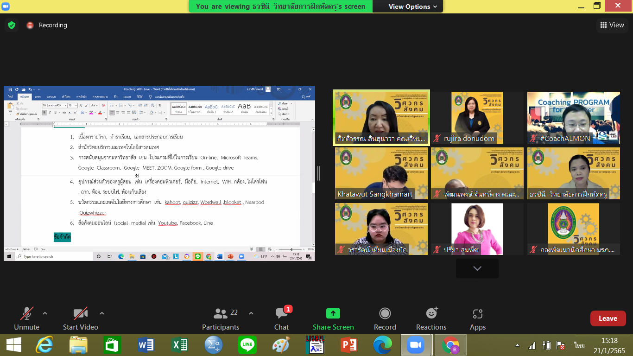The width and height of the screenshot is (633, 356).
Task: Open File Explorer from the taskbar
Action: (78, 345)
